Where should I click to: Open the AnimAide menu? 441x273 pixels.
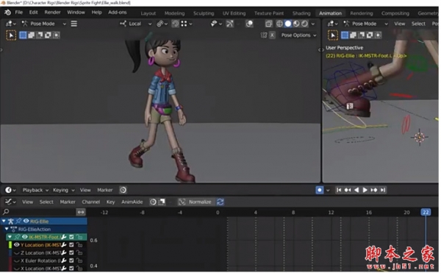132,202
